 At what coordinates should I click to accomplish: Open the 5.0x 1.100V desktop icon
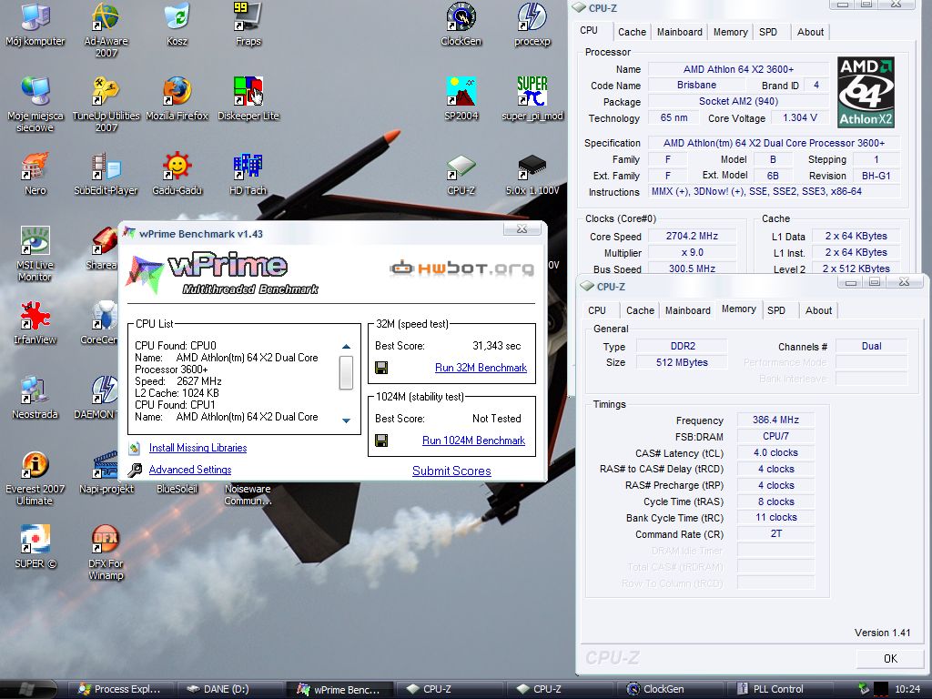point(532,174)
